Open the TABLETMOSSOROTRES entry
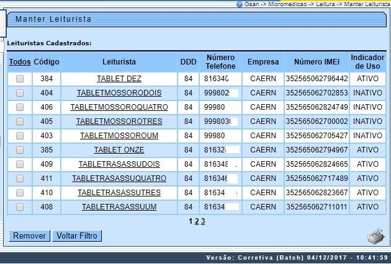Viewport: 391px width, 264px height. (x=119, y=121)
